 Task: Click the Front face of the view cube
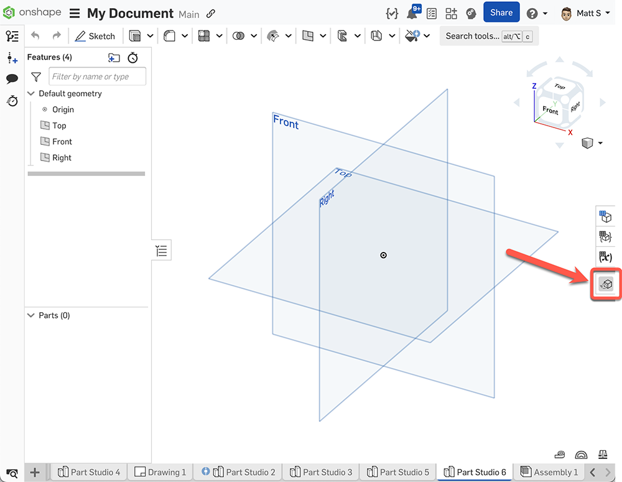550,110
